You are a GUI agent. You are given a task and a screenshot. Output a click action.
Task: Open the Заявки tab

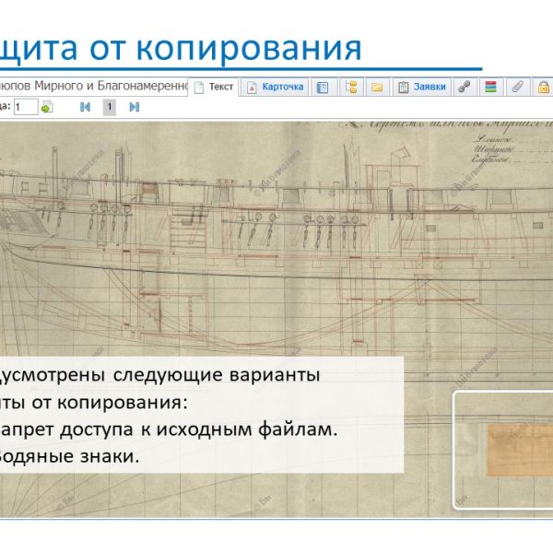[429, 88]
